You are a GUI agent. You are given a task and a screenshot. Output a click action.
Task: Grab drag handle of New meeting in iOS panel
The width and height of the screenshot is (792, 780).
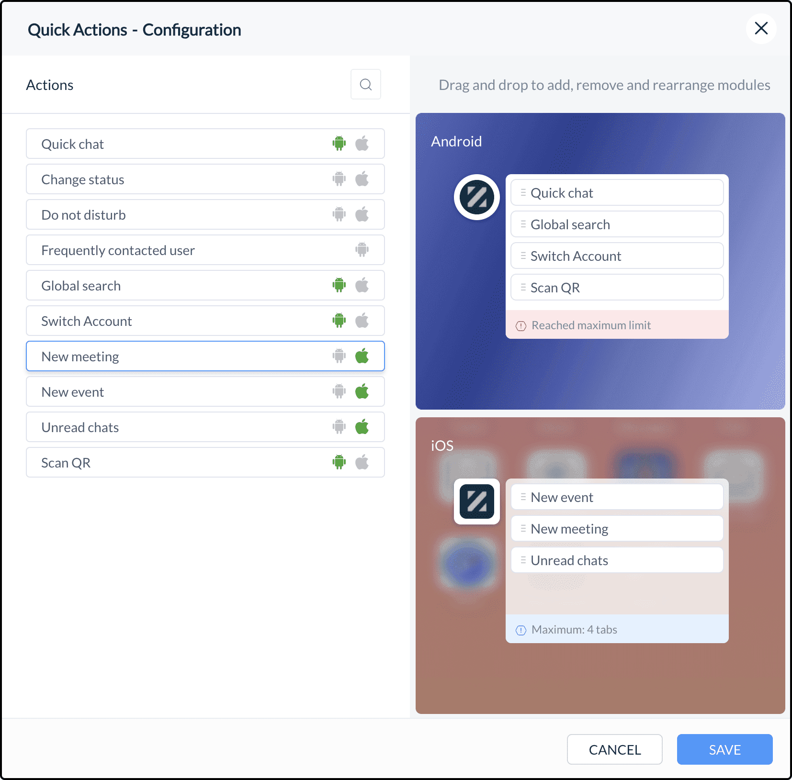click(523, 528)
